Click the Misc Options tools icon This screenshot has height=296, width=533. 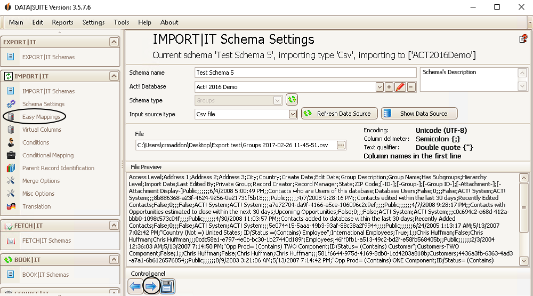pos(11,193)
